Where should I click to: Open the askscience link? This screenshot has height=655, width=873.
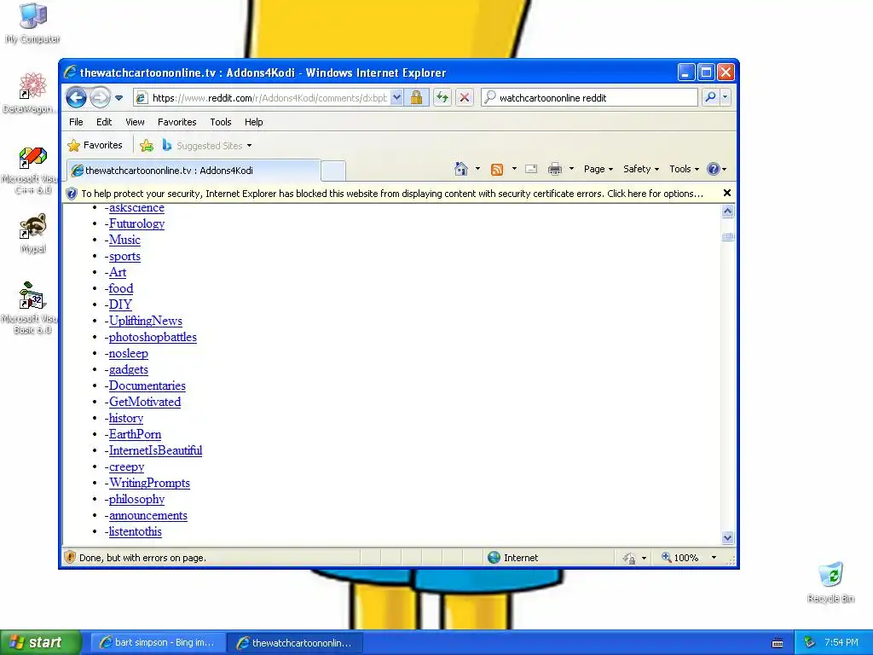(x=136, y=208)
